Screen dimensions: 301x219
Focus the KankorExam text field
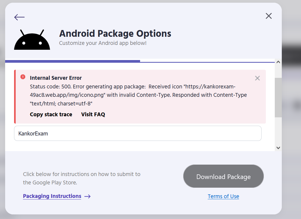(x=138, y=133)
